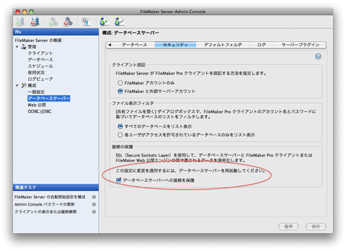Click the ffn server header in sidebar

pos(56,32)
